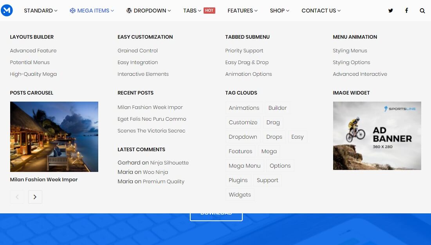
Task: Expand the Features menu dropdown
Action: (x=242, y=11)
